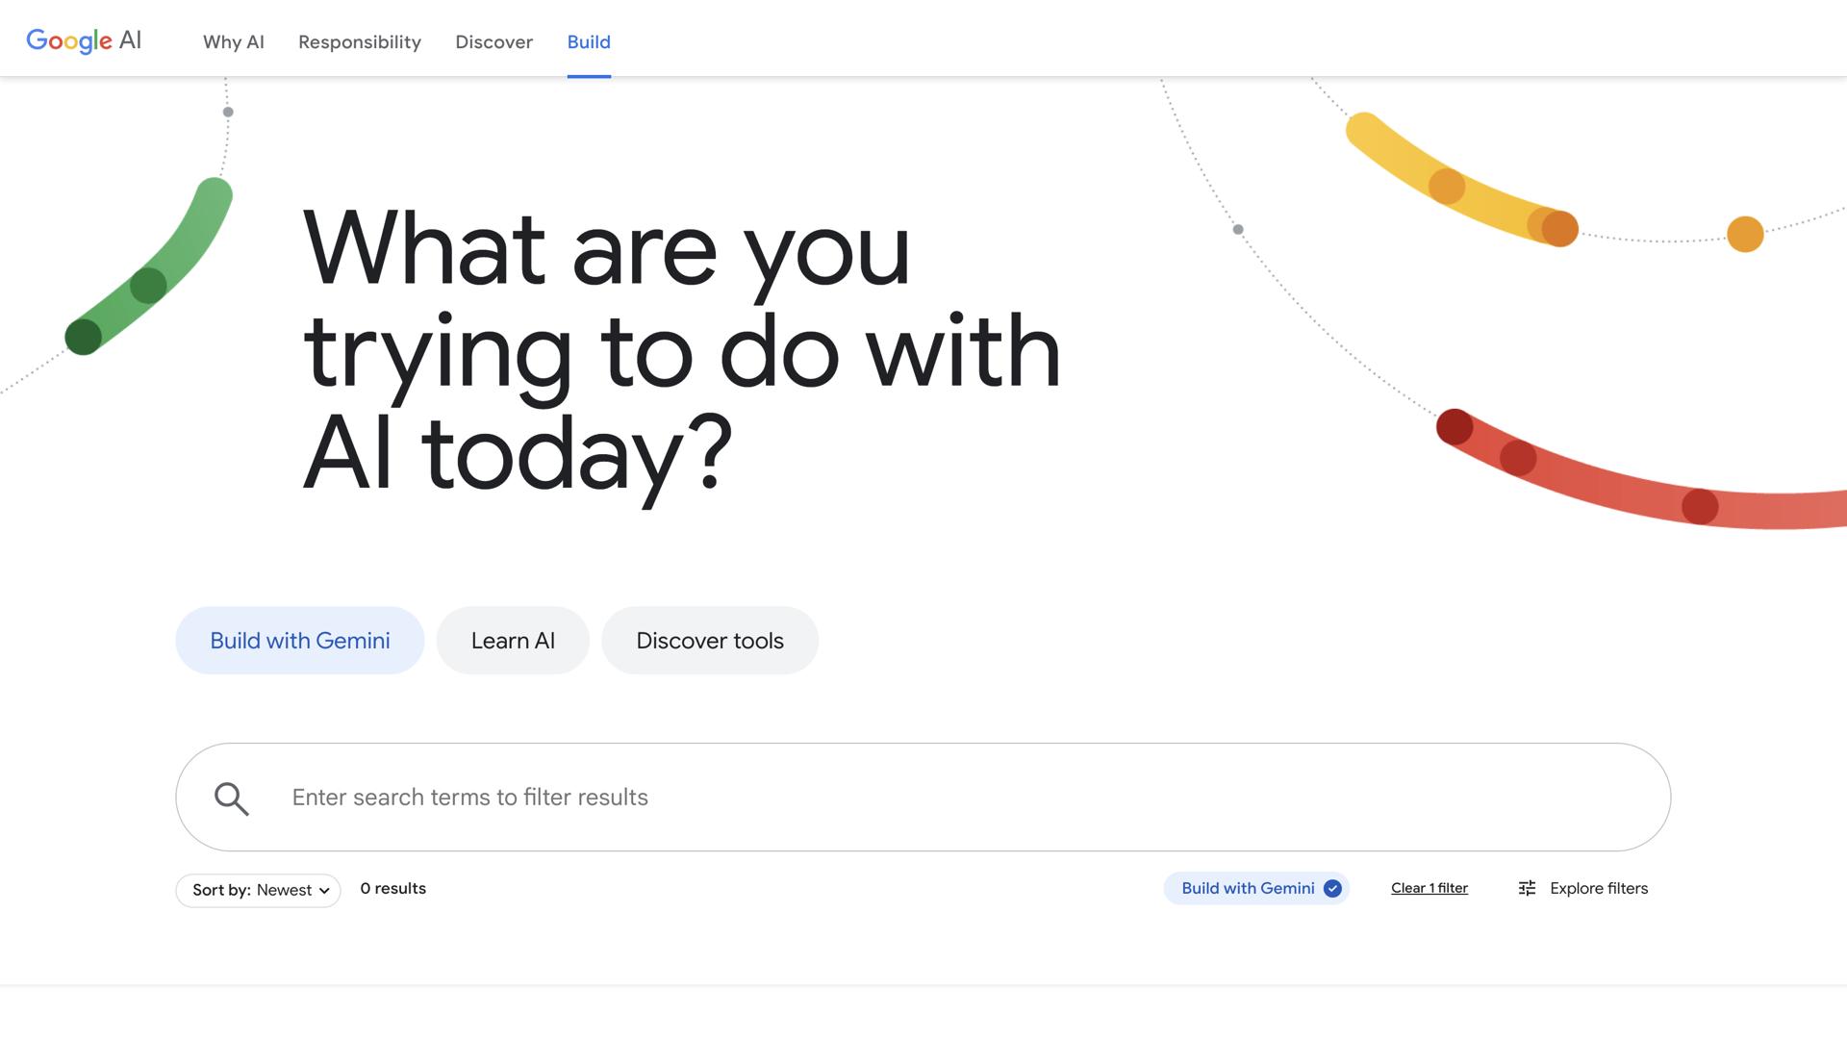Click the search magnifier icon

click(x=231, y=798)
